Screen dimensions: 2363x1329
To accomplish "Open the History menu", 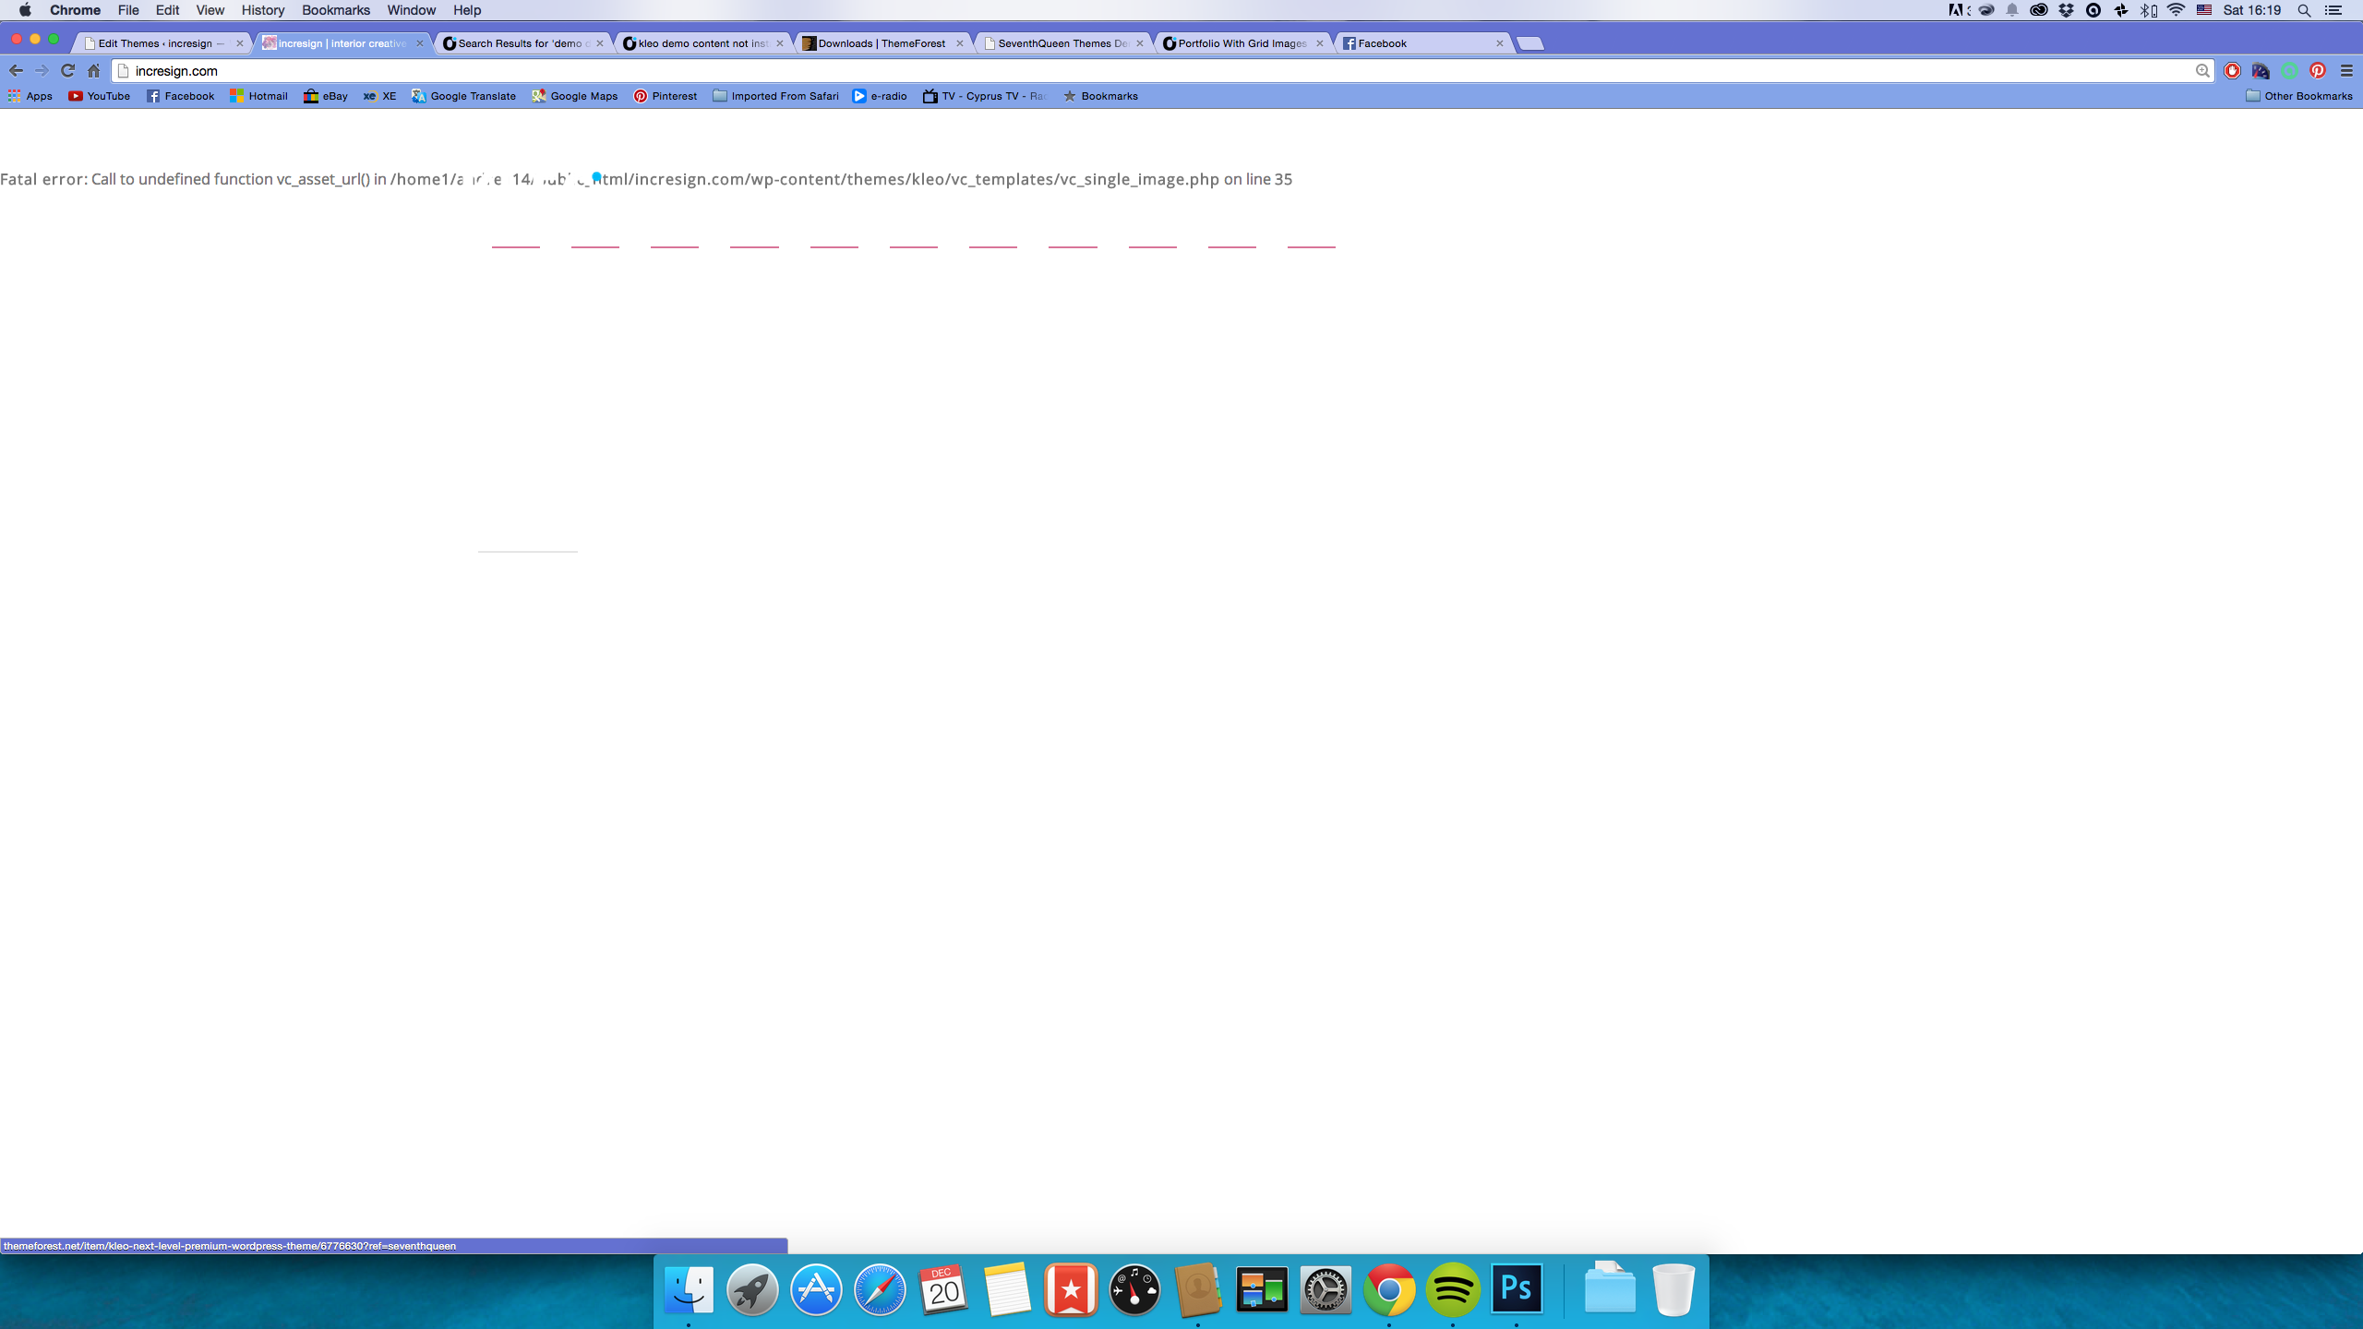I will 262,10.
